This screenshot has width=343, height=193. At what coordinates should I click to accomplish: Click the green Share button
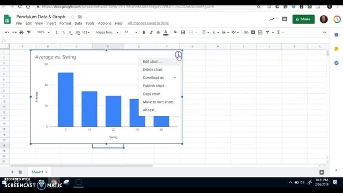303,19
